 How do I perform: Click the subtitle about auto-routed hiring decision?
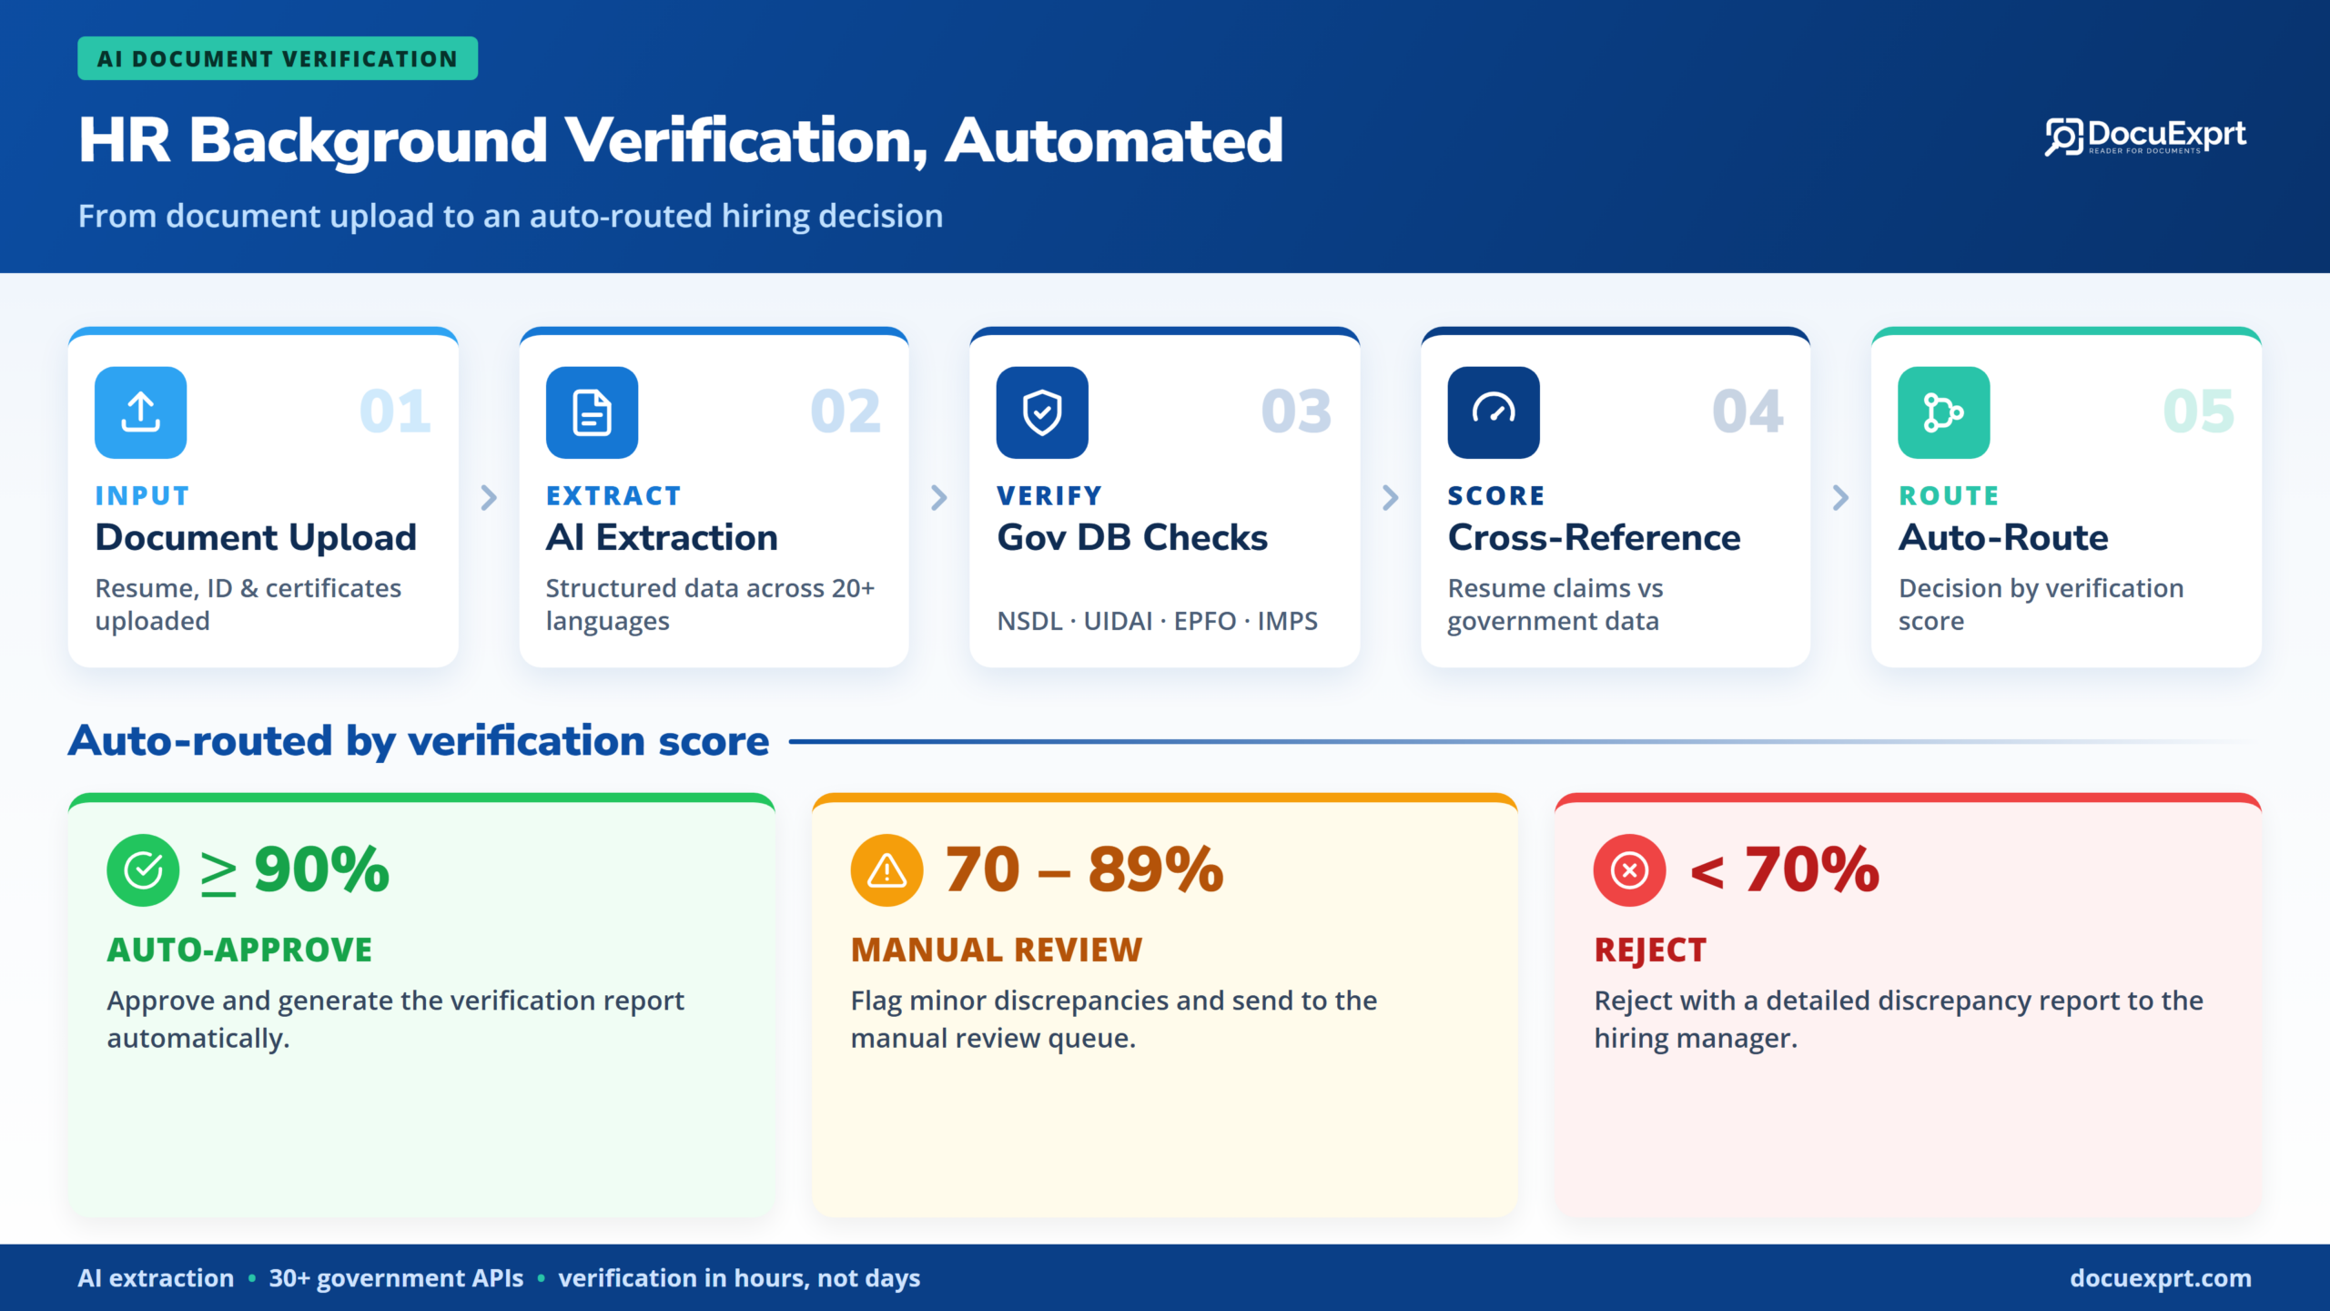(511, 217)
